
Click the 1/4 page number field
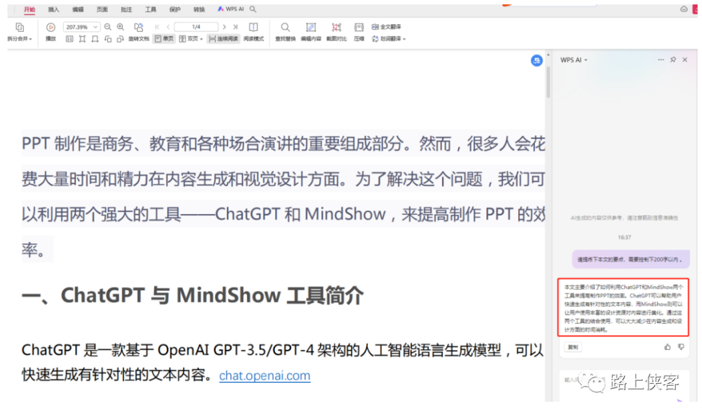click(196, 27)
